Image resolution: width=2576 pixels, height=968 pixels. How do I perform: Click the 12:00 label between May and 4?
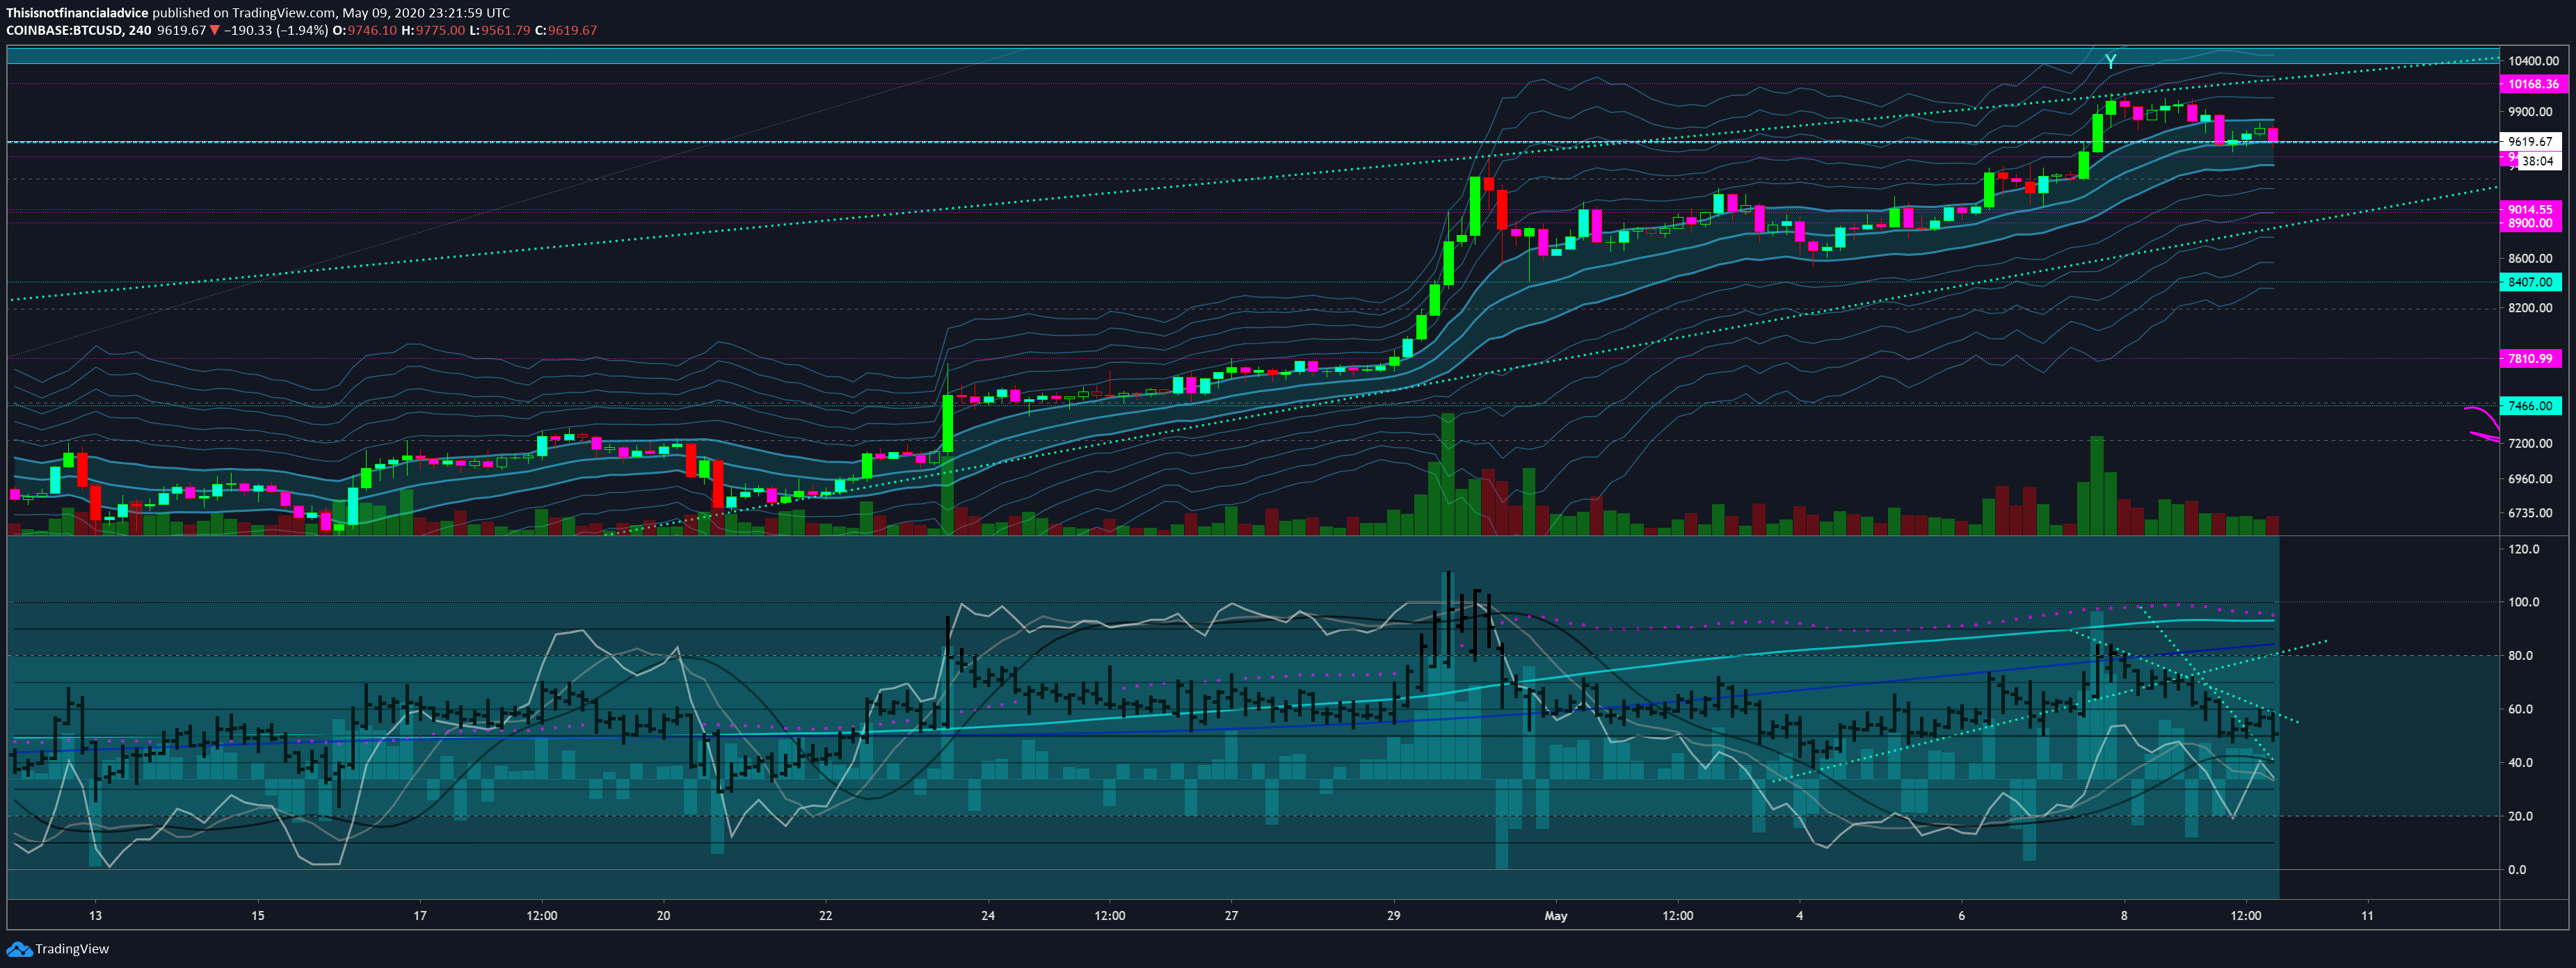1678,916
